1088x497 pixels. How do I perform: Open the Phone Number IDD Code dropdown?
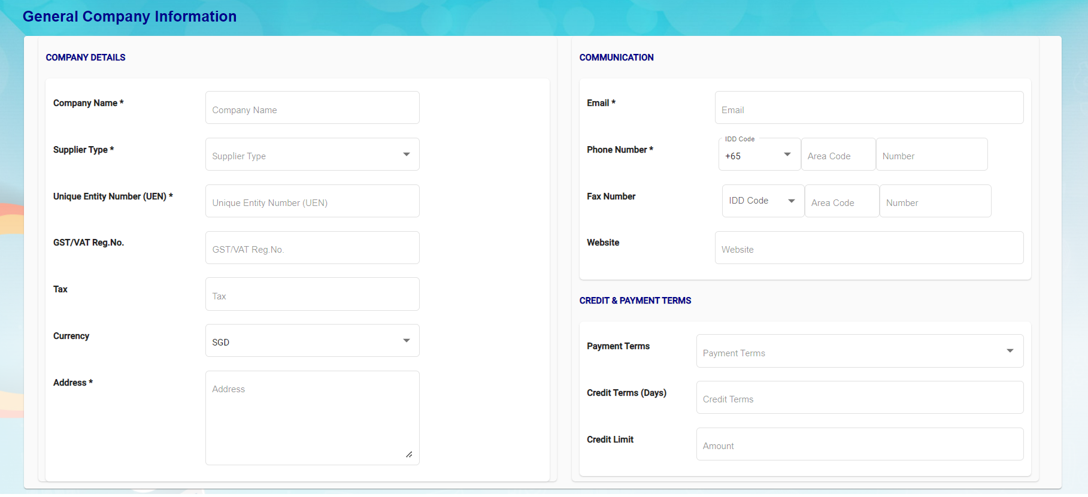(759, 155)
